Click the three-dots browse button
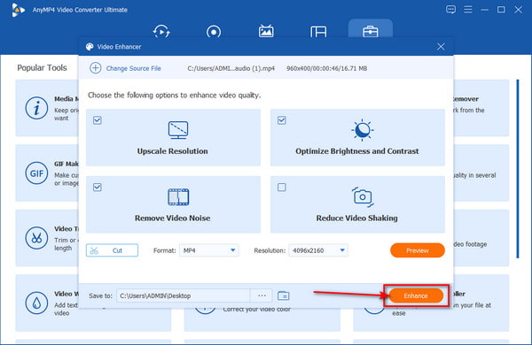This screenshot has height=345, width=532. click(262, 295)
